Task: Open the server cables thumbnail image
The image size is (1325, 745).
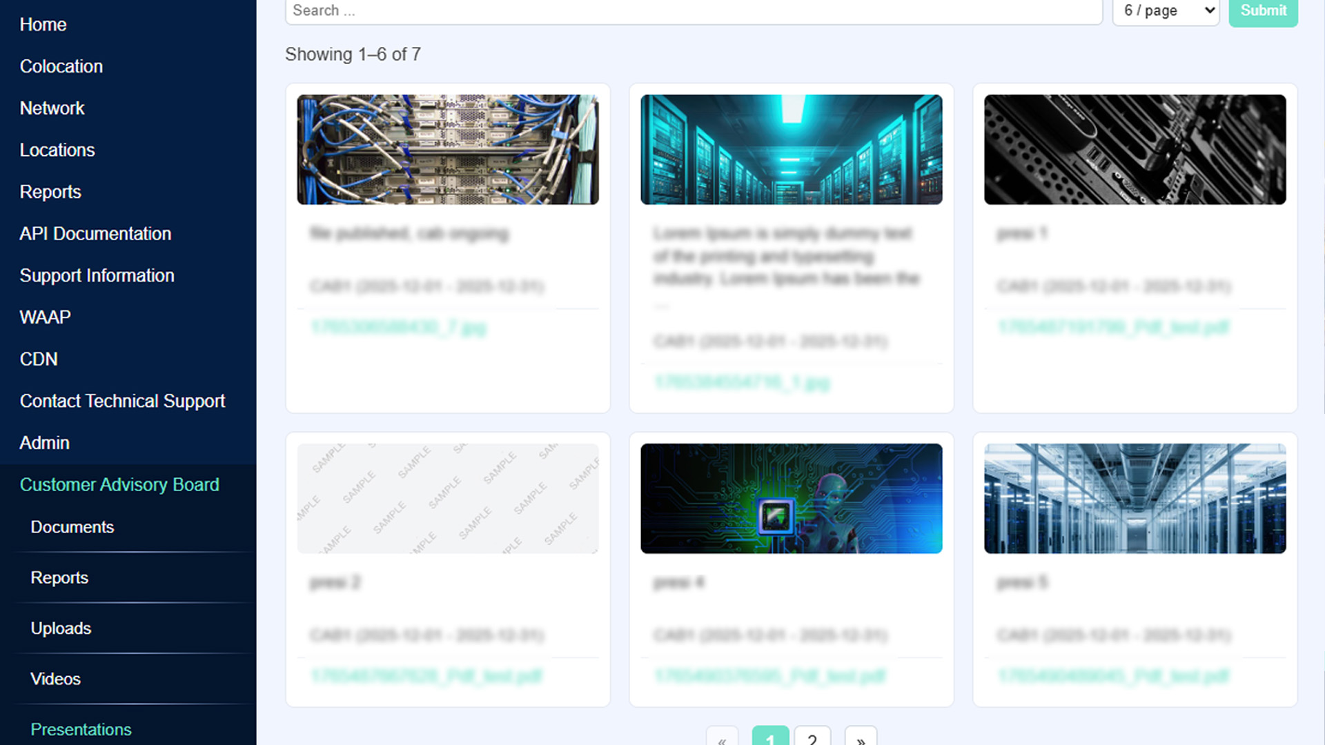Action: click(x=448, y=149)
